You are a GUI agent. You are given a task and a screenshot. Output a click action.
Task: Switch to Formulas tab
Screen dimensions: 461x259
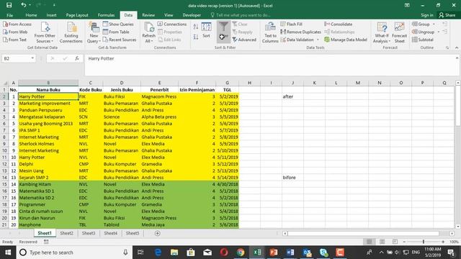click(x=106, y=15)
